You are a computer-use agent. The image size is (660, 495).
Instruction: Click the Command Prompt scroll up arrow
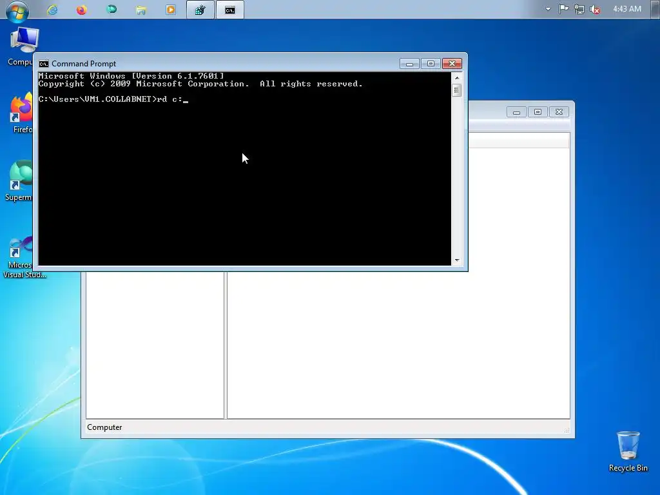[457, 78]
